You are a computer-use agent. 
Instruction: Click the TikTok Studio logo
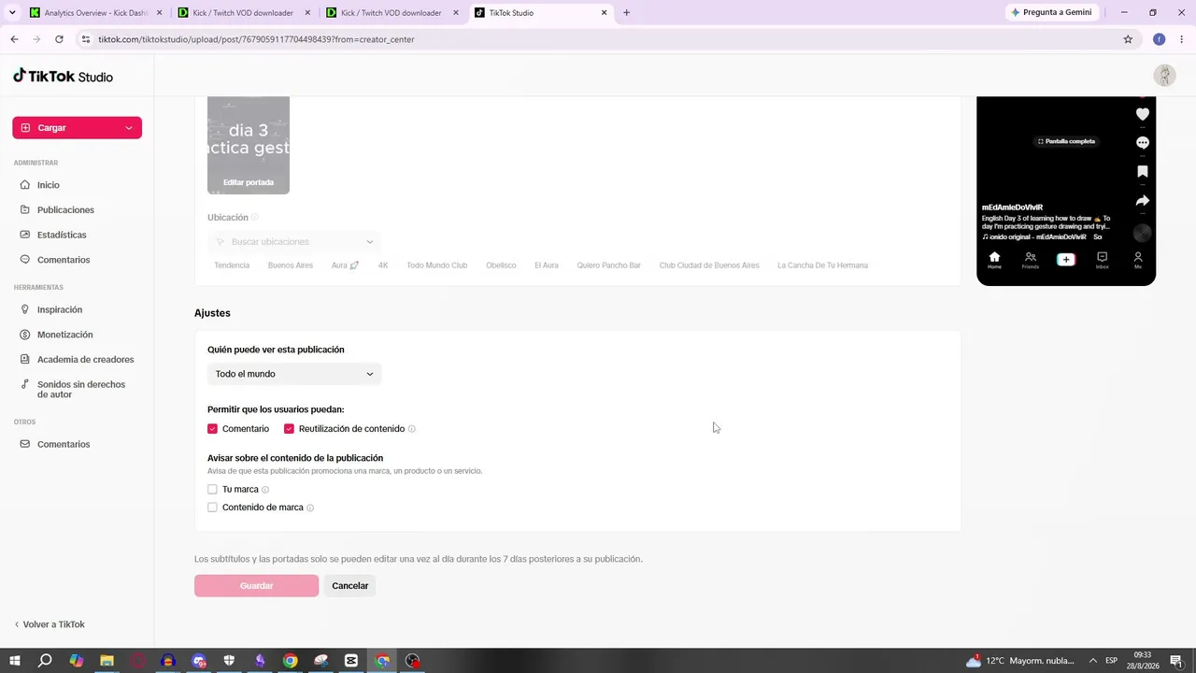(x=63, y=77)
